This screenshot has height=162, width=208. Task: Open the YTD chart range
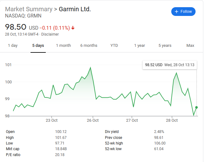click(114, 46)
